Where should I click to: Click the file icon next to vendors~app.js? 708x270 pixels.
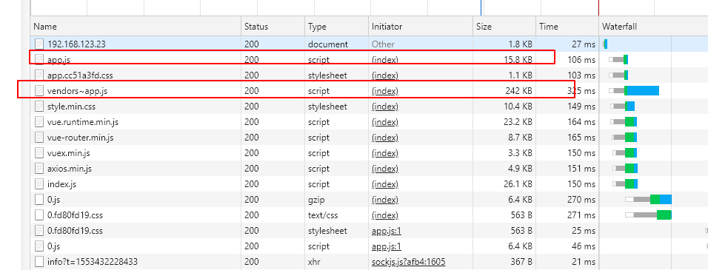39,91
